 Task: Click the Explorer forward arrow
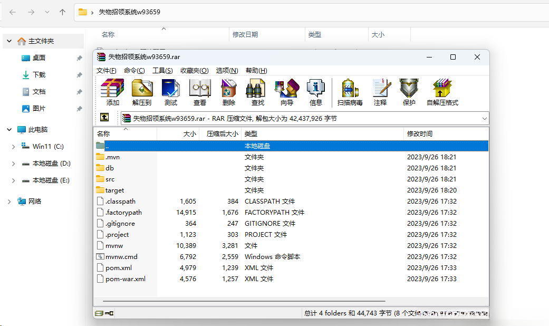(x=31, y=12)
